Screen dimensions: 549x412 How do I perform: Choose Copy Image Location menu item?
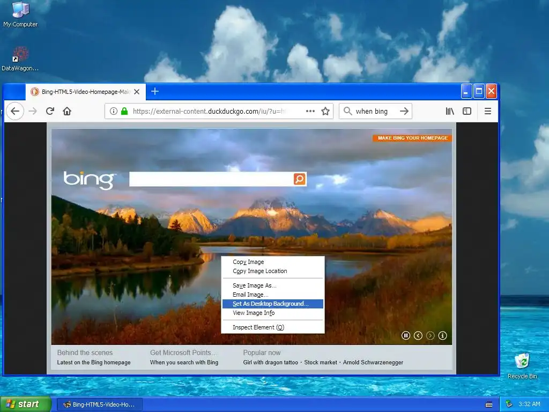coord(273,271)
